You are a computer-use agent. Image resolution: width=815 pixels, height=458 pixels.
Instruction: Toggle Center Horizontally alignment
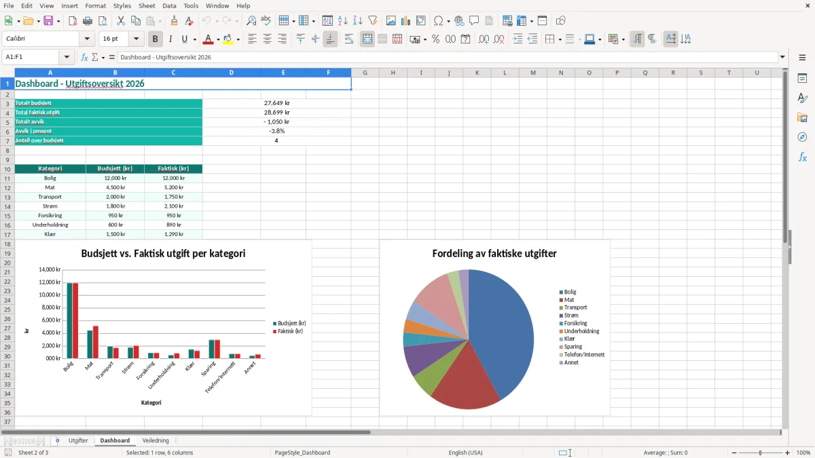pos(268,39)
